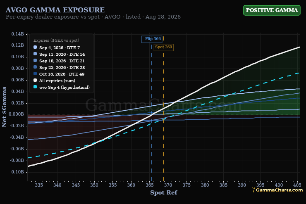This screenshot has width=306, height=204.
Task: Click the subtitle with Aug 28, 2026
Action: [x=93, y=17]
